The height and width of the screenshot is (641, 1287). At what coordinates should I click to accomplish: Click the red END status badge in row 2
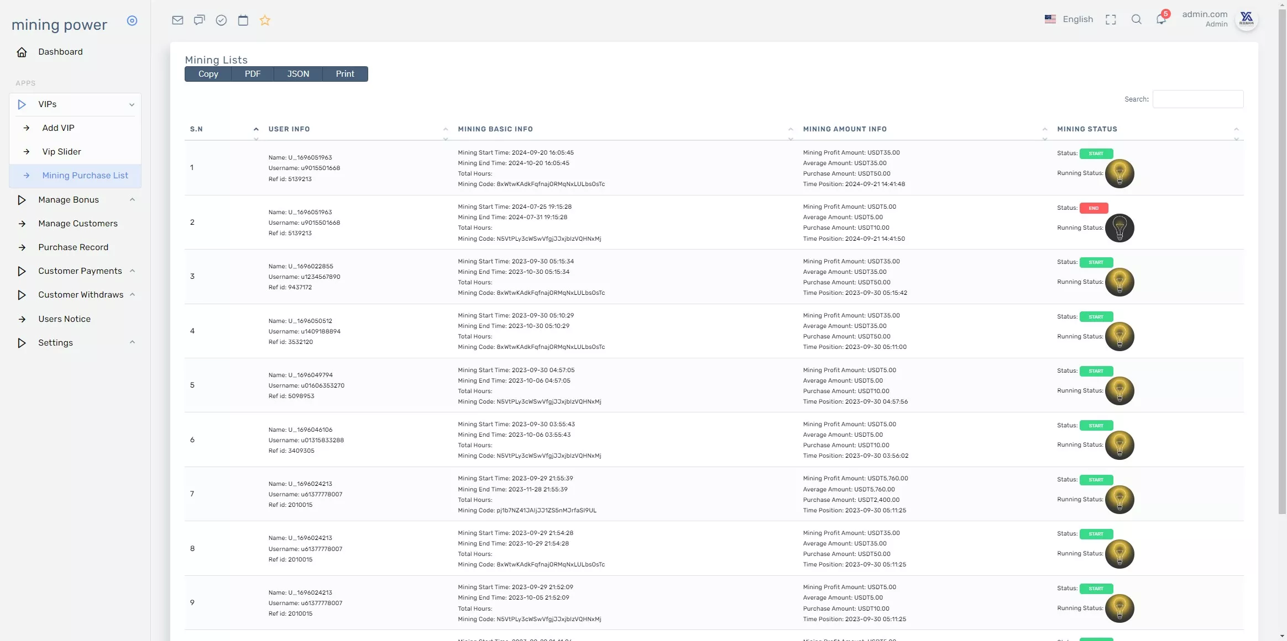coord(1094,208)
